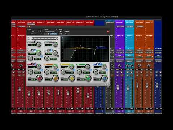Image resolution: width=173 pixels, height=130 pixels.
Task: Click the red target button in plug-in header
Action: (x=108, y=31)
